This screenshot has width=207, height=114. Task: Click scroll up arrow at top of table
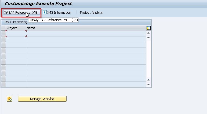click(x=148, y=33)
